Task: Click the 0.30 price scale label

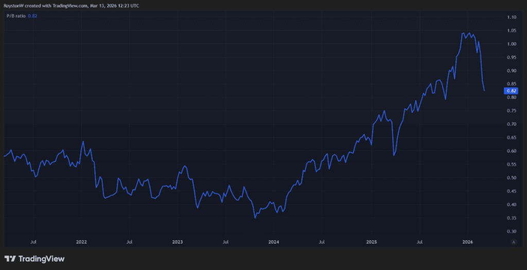Action: click(511, 231)
